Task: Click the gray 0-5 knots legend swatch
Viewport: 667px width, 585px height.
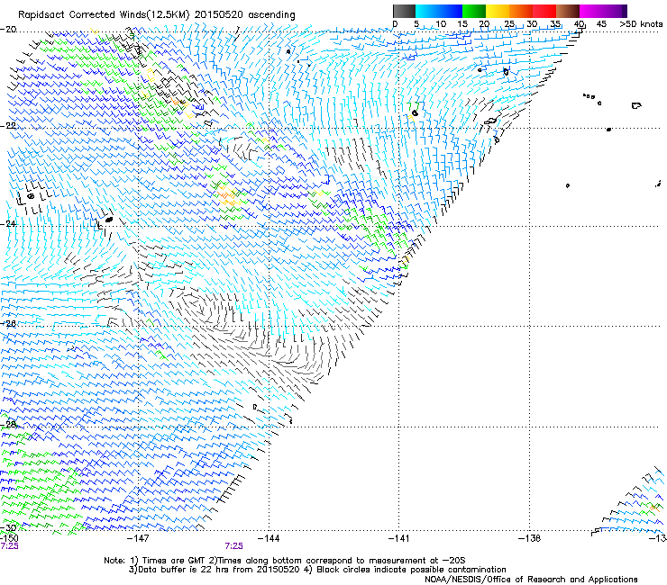Action: (x=404, y=11)
